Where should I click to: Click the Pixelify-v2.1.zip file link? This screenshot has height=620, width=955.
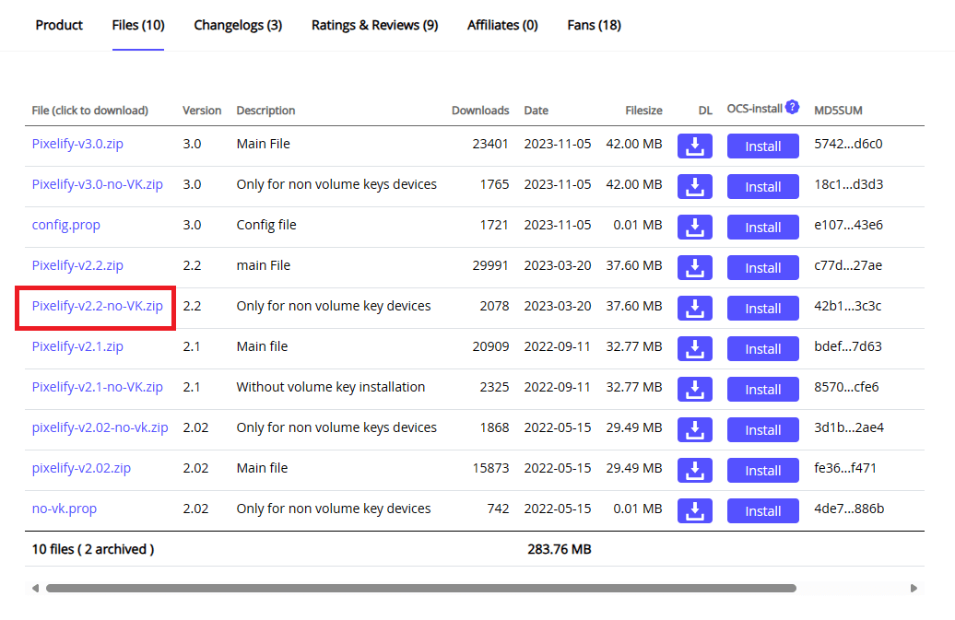click(77, 346)
